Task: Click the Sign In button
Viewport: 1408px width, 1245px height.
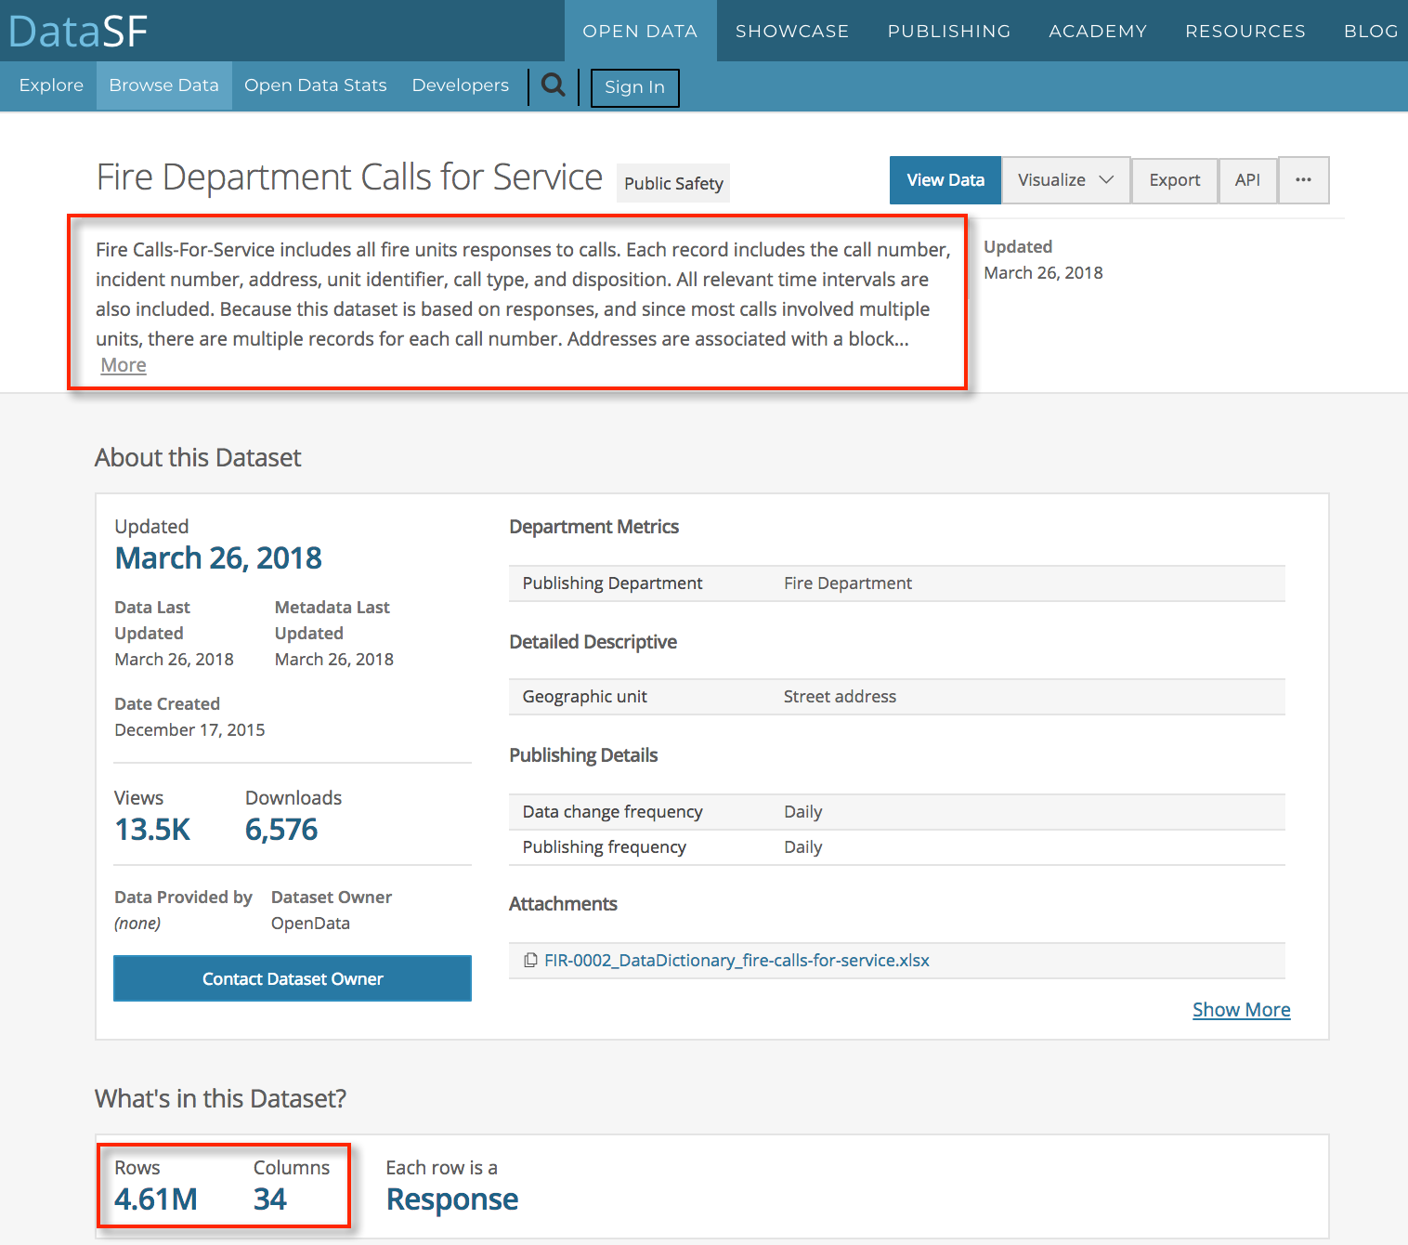Action: coord(635,87)
